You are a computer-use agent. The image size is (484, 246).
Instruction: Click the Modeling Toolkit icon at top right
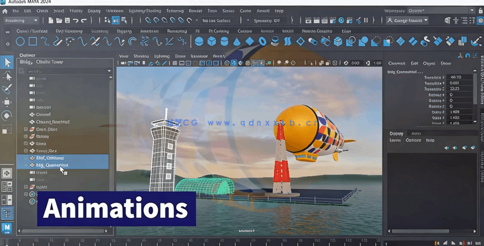tap(447, 21)
